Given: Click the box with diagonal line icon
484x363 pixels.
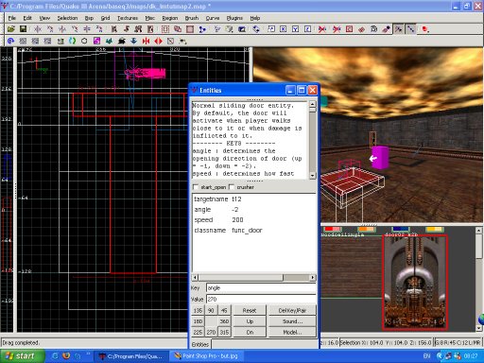Looking at the screenshot, I should pyautogui.click(x=170, y=41).
